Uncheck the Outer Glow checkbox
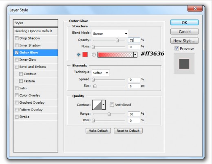 click(x=17, y=53)
